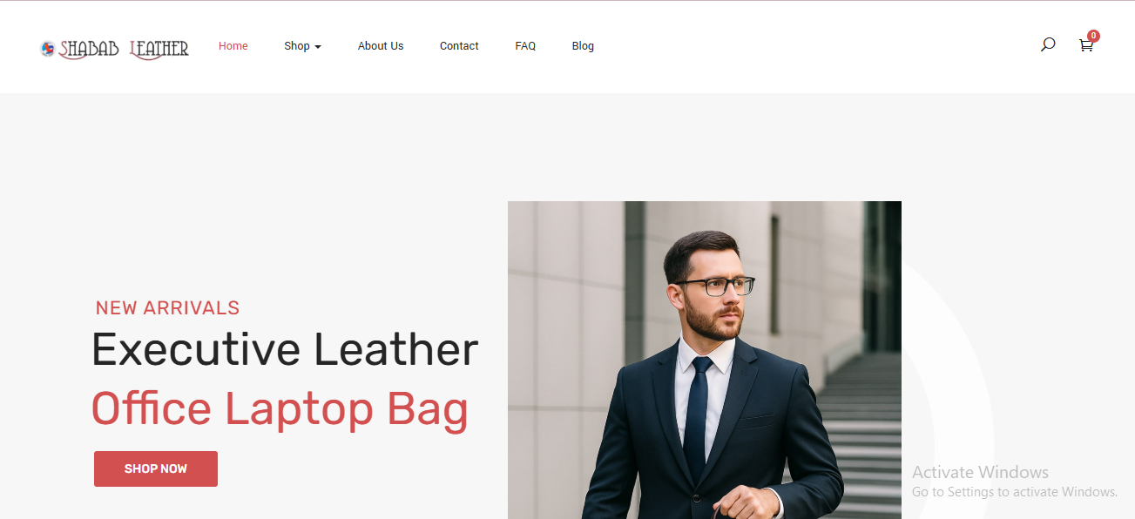Click the man's glasses in hero photo
The height and width of the screenshot is (519, 1135).
(717, 286)
